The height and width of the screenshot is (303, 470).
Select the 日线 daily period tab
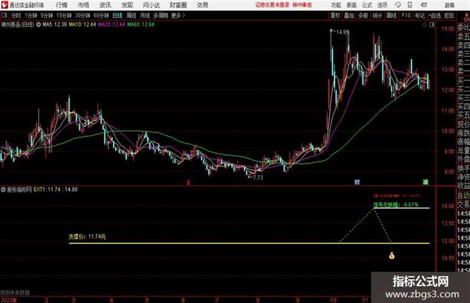[117, 15]
